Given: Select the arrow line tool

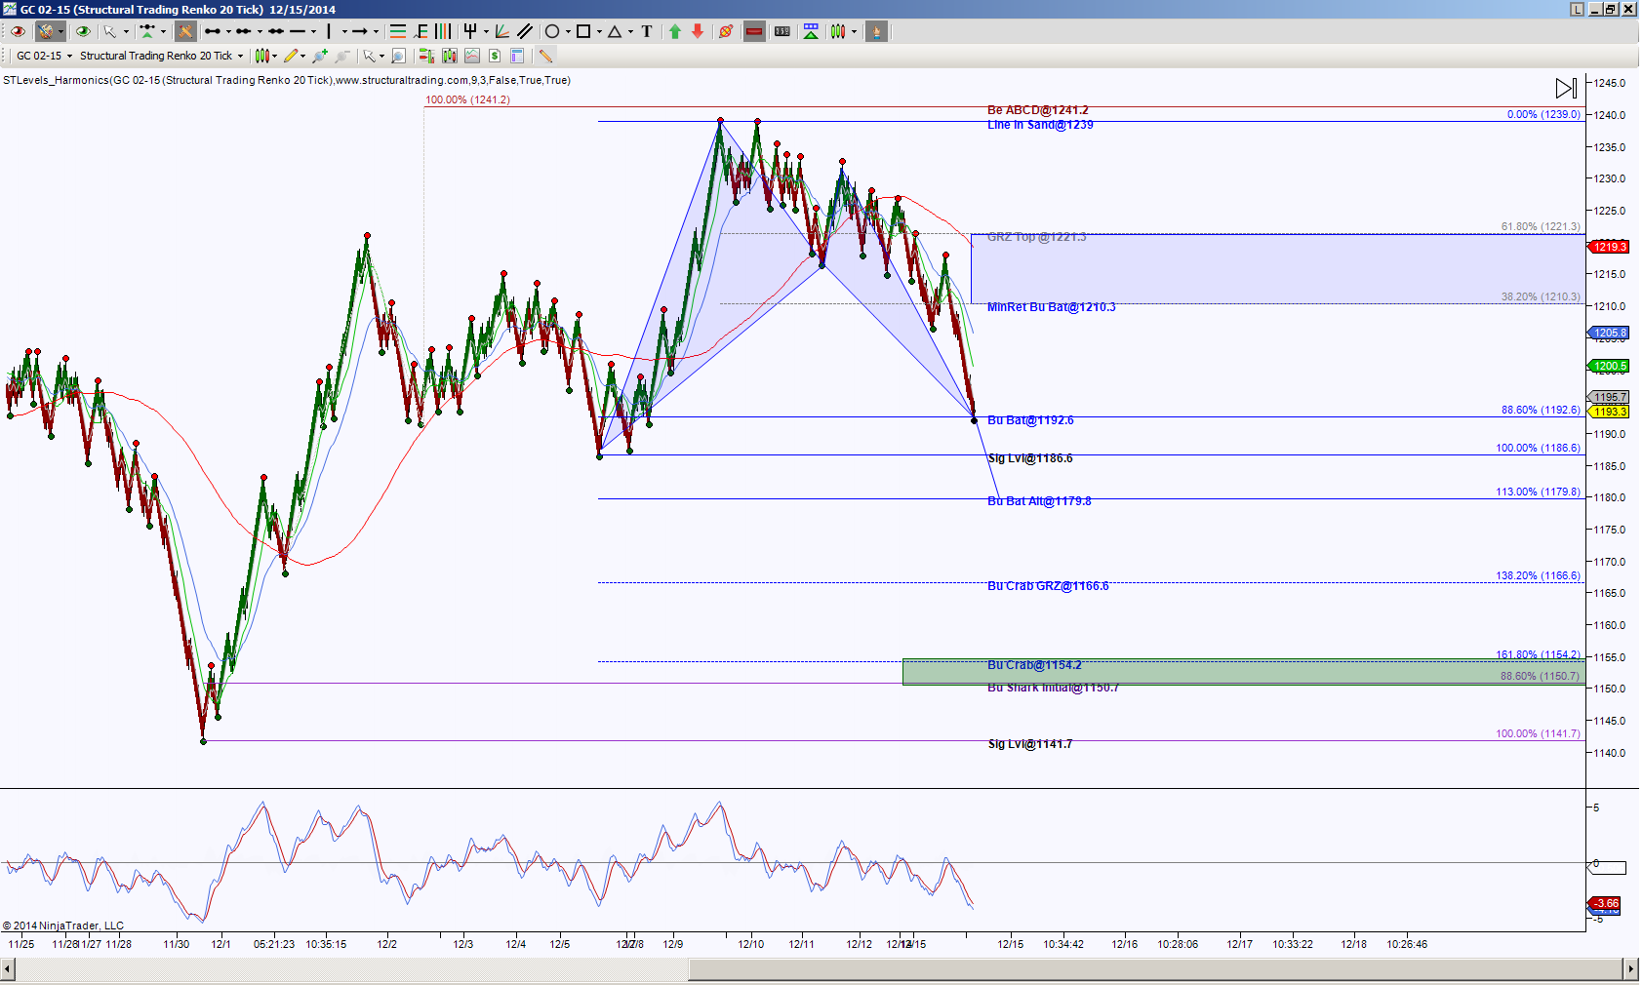Looking at the screenshot, I should 359,31.
